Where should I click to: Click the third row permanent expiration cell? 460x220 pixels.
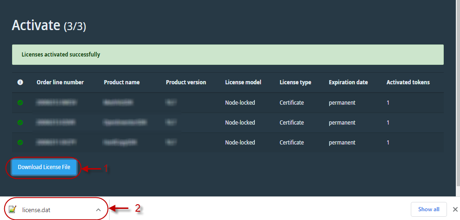pyautogui.click(x=342, y=143)
